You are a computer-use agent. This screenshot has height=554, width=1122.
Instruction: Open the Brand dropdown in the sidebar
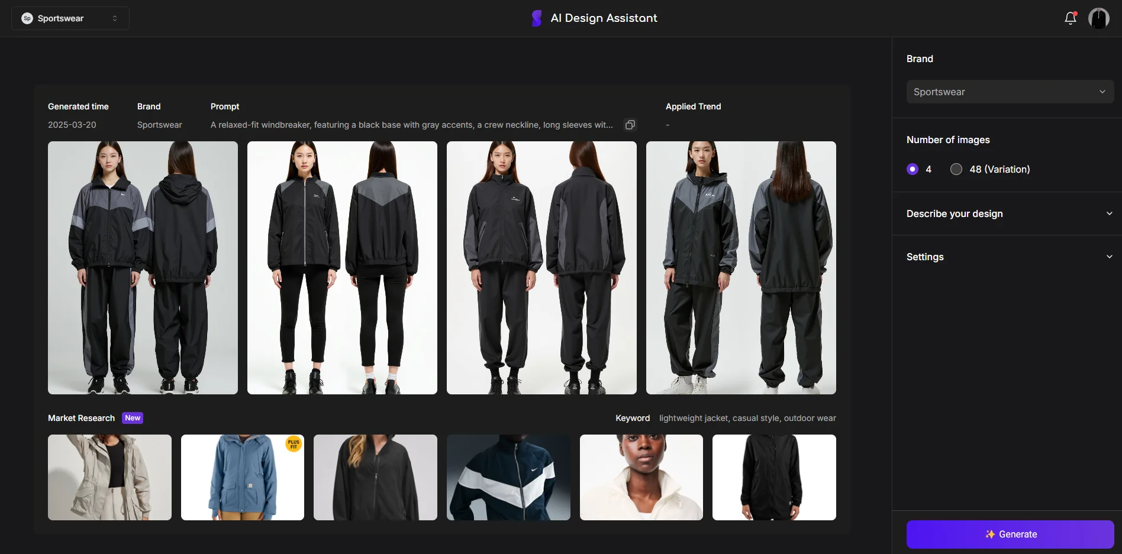[1010, 92]
